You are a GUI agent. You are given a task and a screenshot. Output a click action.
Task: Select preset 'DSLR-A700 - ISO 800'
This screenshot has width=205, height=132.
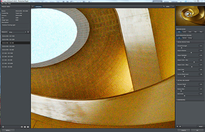(x=16, y=50)
